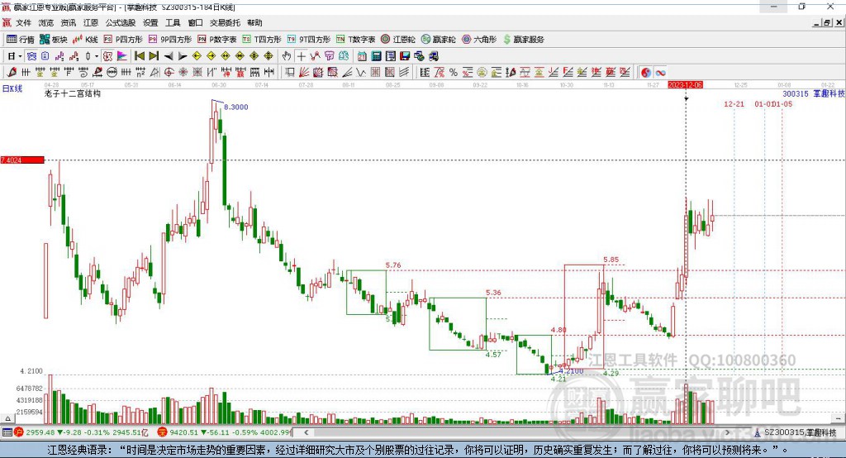
Task: Open the 江恩 menu
Action: click(x=91, y=22)
